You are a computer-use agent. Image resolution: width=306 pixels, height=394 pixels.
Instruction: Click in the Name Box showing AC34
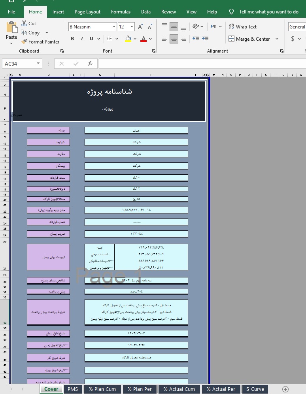[19, 64]
